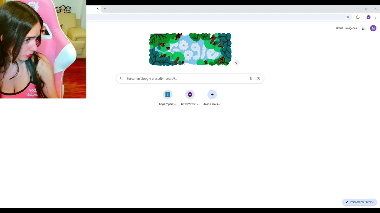Screen dimensions: 380x213
Task: Open Google apps grid
Action: pyautogui.click(x=364, y=28)
